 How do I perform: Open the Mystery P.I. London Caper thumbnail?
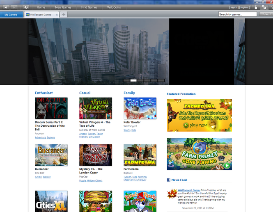[x=96, y=155]
